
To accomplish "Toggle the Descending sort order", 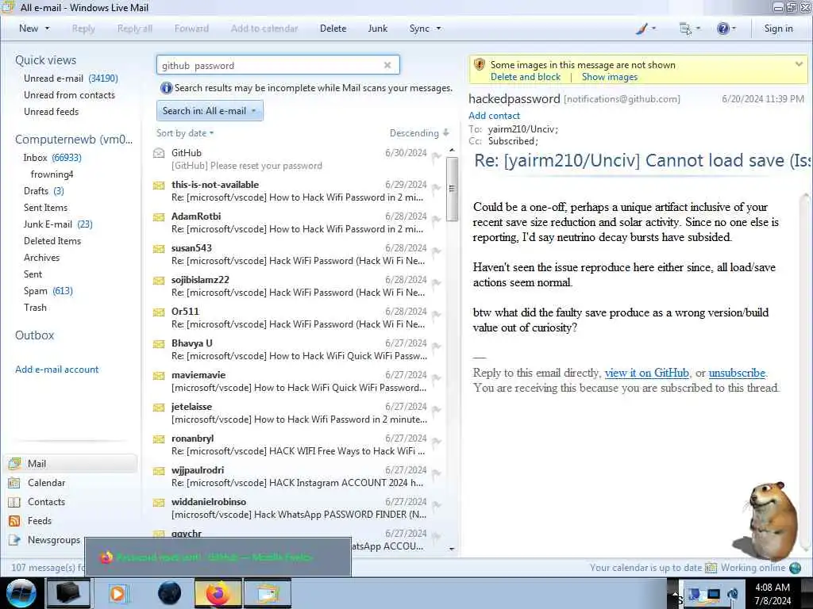I will 419,133.
